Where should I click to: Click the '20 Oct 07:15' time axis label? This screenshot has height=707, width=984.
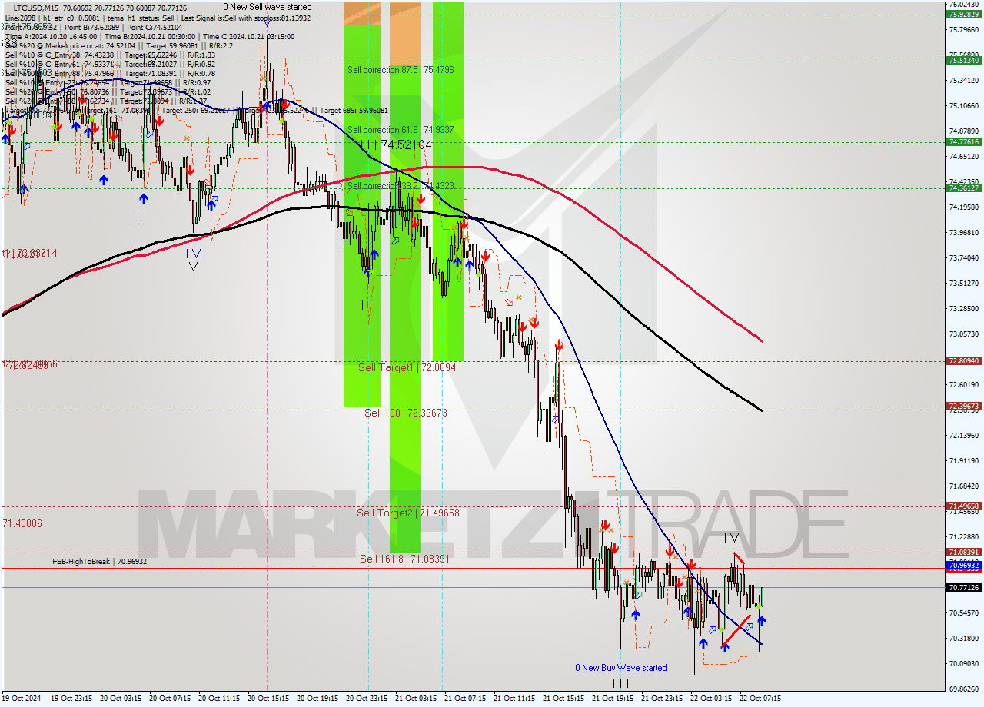(170, 699)
